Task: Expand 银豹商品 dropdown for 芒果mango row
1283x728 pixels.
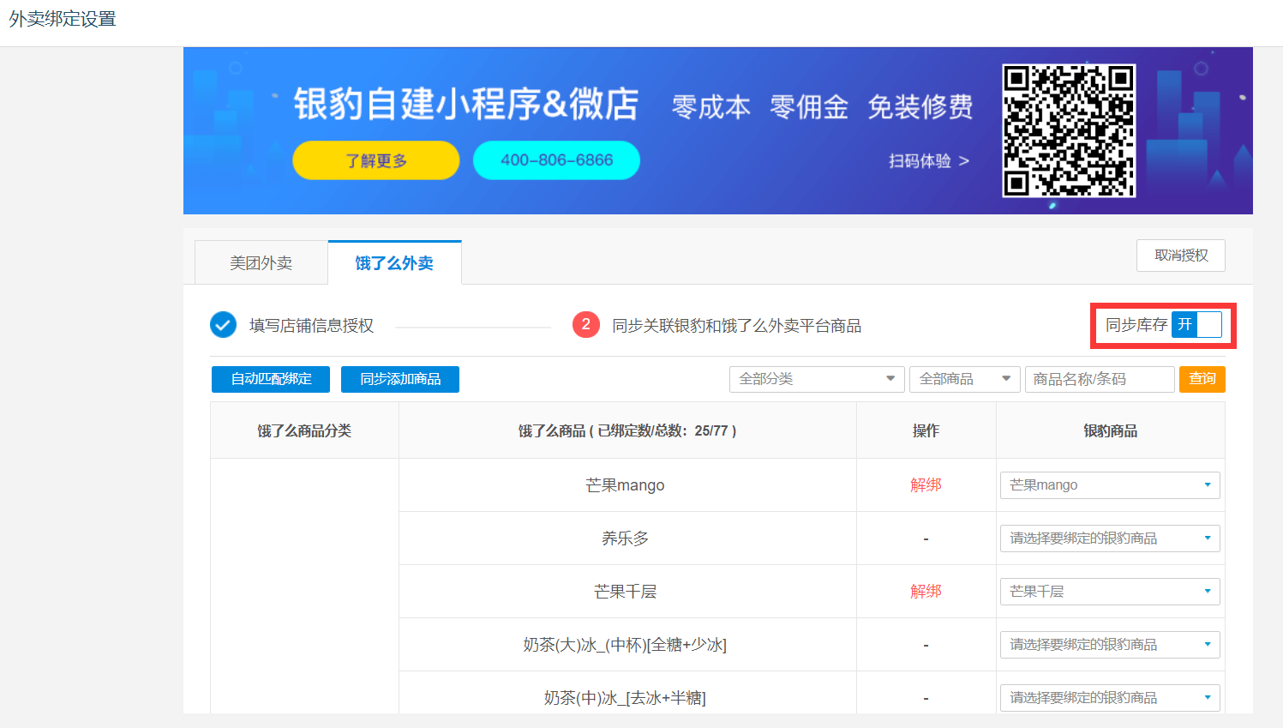Action: (1109, 485)
